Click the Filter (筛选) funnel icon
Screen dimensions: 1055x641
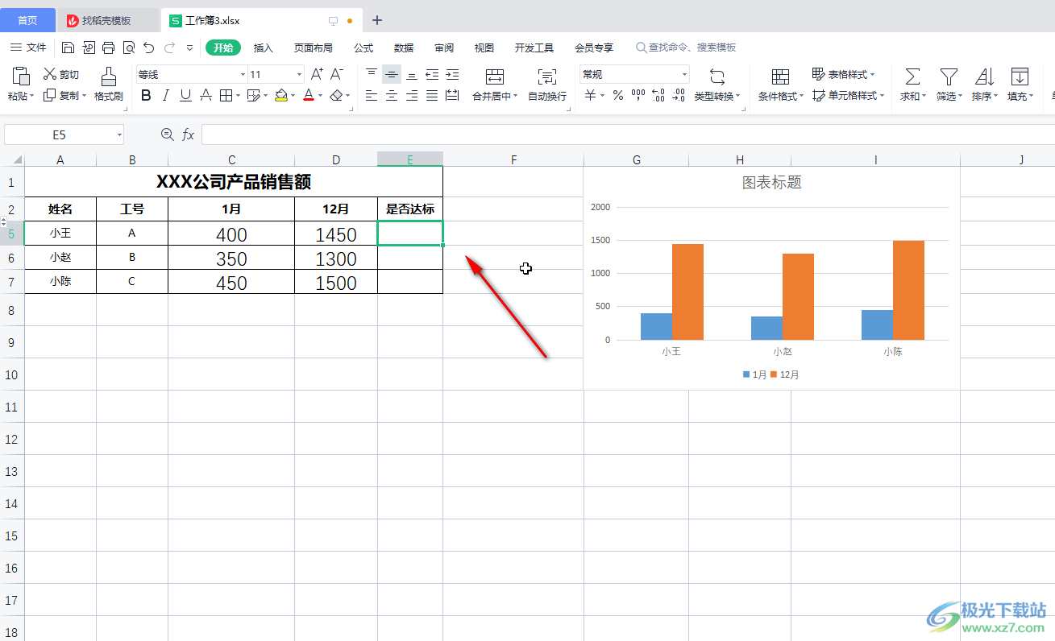pyautogui.click(x=949, y=77)
